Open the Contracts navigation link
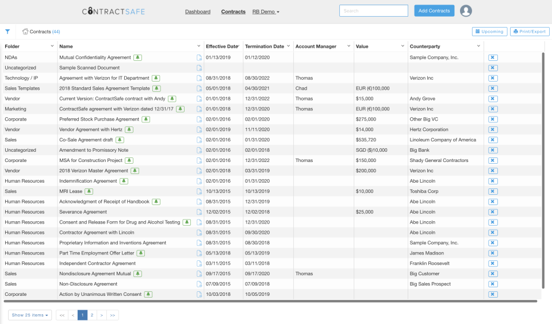This screenshot has height=324, width=552. (x=233, y=11)
